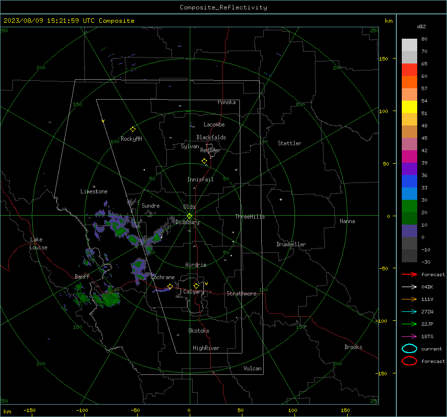Click the Strathmore city label

tap(241, 294)
